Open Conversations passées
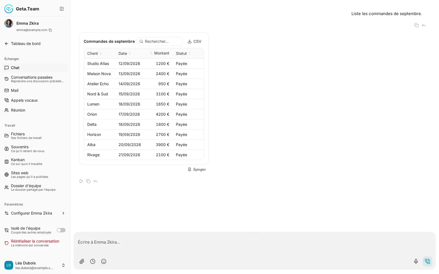Viewport: 439px width, 274px height. [x=35, y=79]
